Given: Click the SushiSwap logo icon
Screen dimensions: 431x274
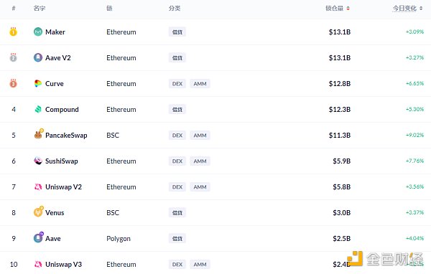Looking at the screenshot, I should pos(38,161).
